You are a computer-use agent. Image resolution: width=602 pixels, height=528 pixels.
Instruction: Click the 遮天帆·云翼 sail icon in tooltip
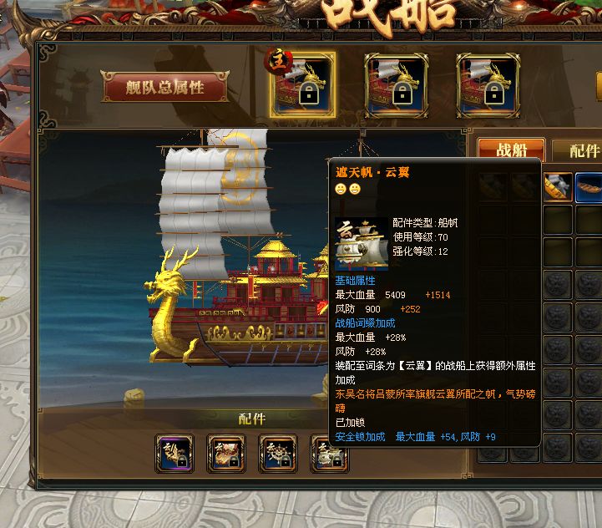coord(362,244)
